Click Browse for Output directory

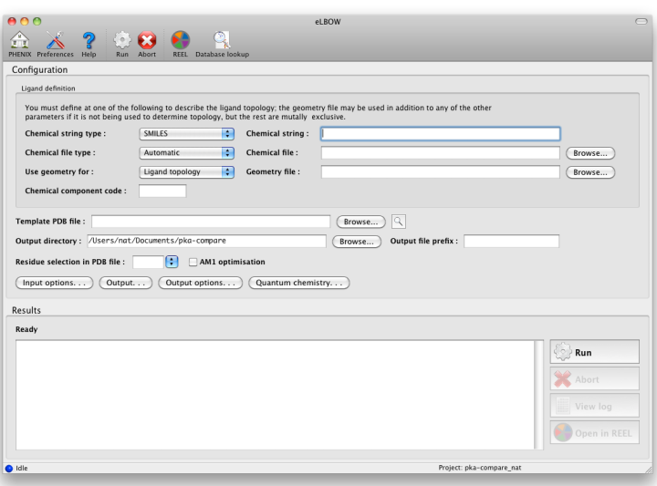pyautogui.click(x=356, y=242)
